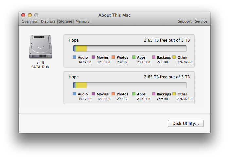Click the yellow Other legend square in first Hope volume
The width and height of the screenshot is (229, 159).
point(174,57)
